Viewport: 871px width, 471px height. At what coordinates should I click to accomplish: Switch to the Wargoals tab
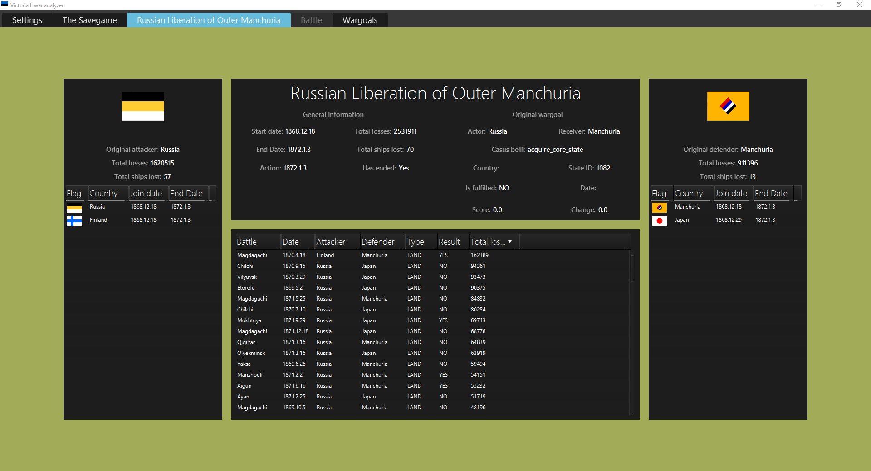click(360, 20)
